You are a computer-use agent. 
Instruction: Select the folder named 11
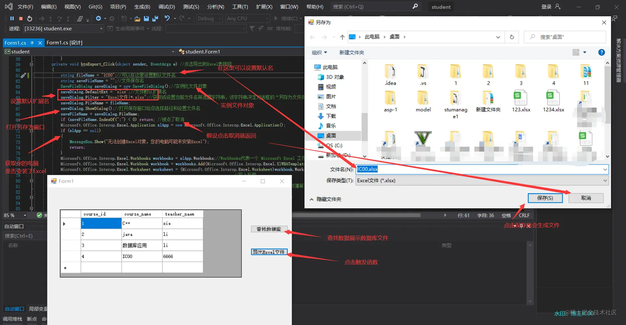(x=586, y=75)
